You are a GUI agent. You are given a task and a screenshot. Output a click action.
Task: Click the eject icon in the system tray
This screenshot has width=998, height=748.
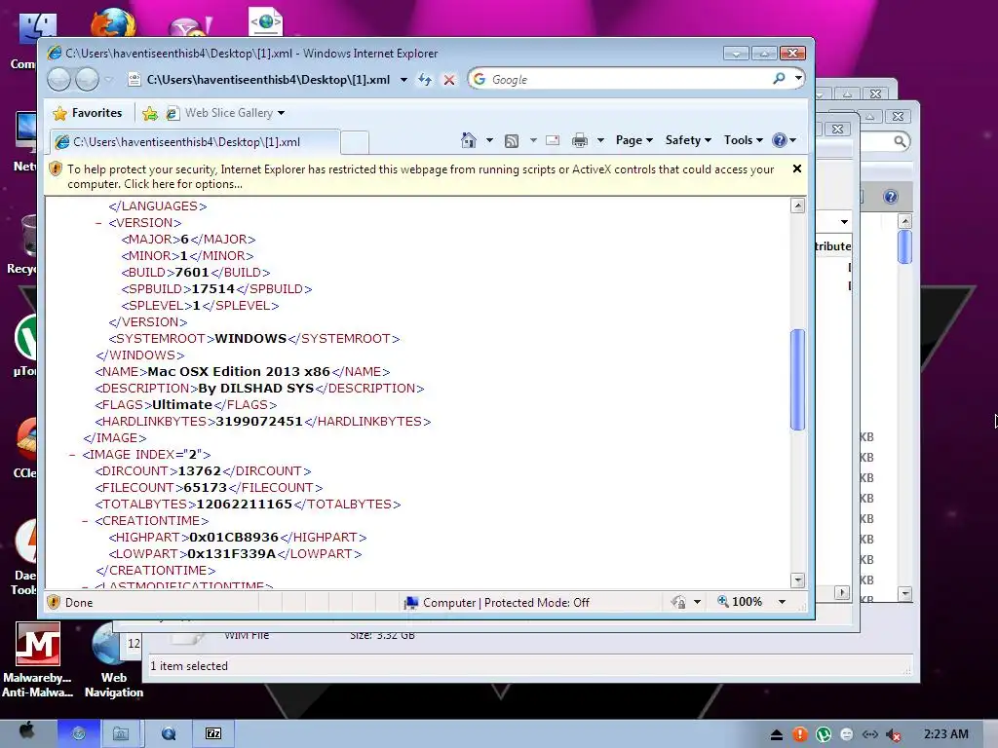click(x=777, y=735)
